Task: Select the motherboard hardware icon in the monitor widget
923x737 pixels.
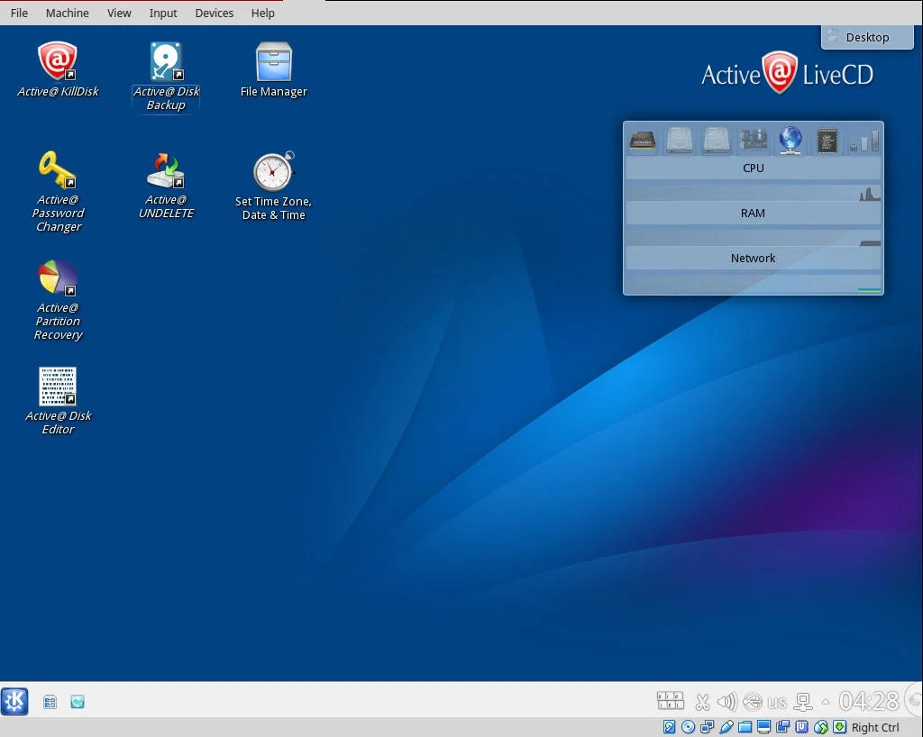Action: (753, 141)
